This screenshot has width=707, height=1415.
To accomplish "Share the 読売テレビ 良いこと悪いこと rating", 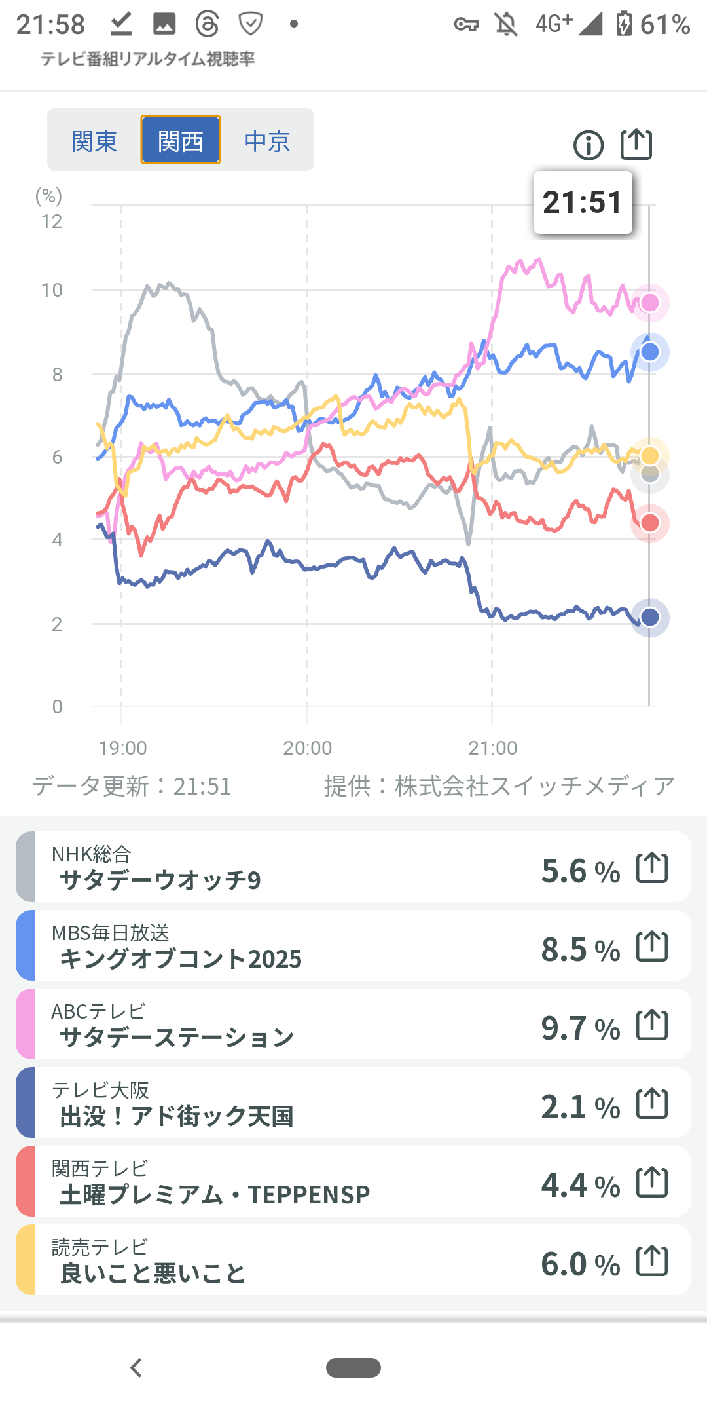I will click(652, 1261).
